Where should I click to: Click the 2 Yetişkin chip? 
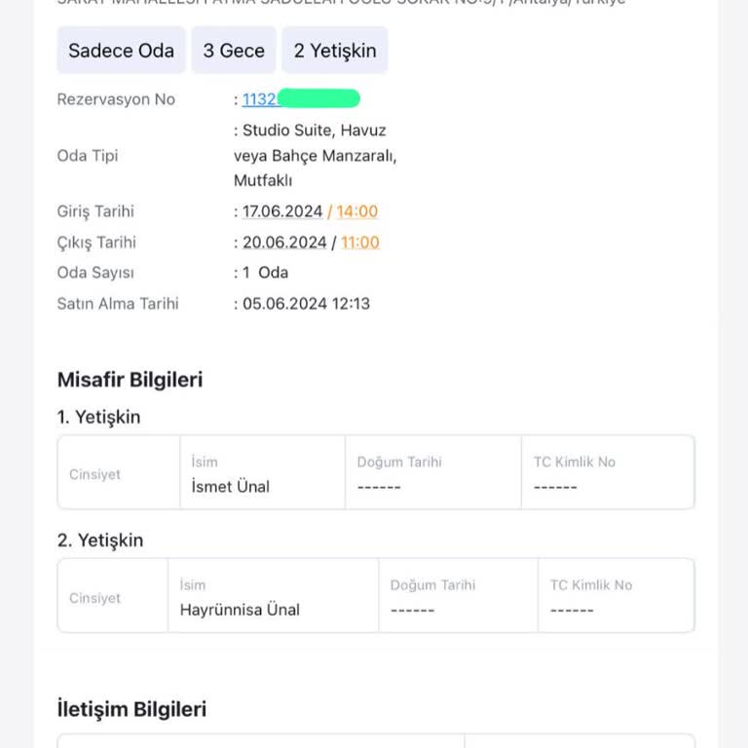pyautogui.click(x=335, y=51)
